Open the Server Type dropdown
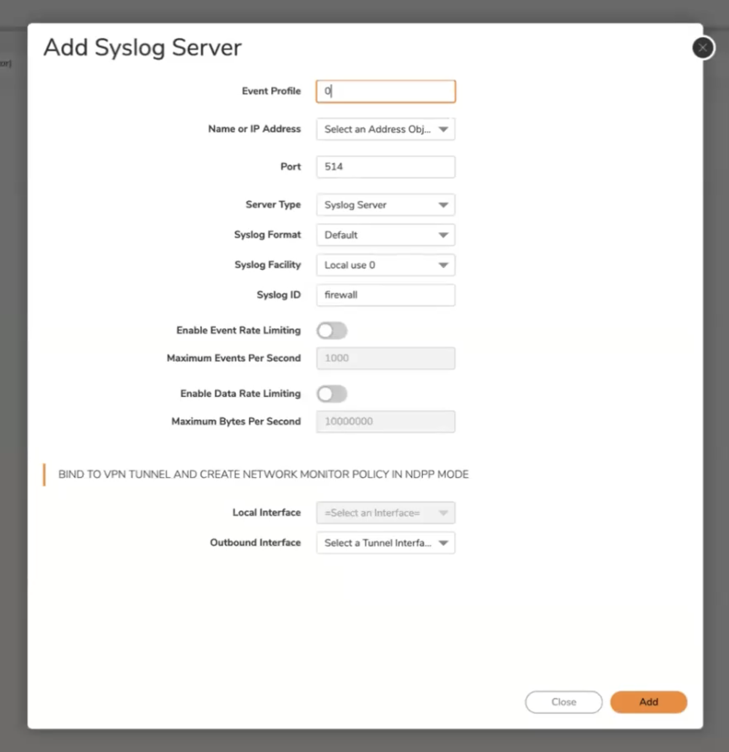Image resolution: width=729 pixels, height=752 pixels. click(385, 205)
